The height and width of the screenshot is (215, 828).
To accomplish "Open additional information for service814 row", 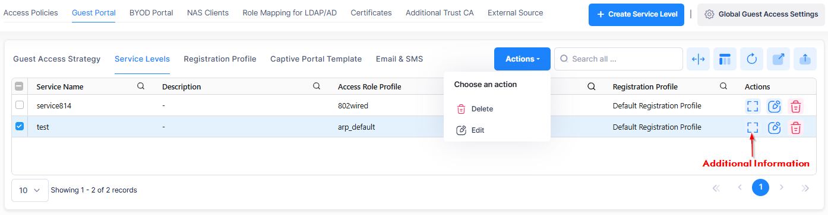I will (x=753, y=106).
